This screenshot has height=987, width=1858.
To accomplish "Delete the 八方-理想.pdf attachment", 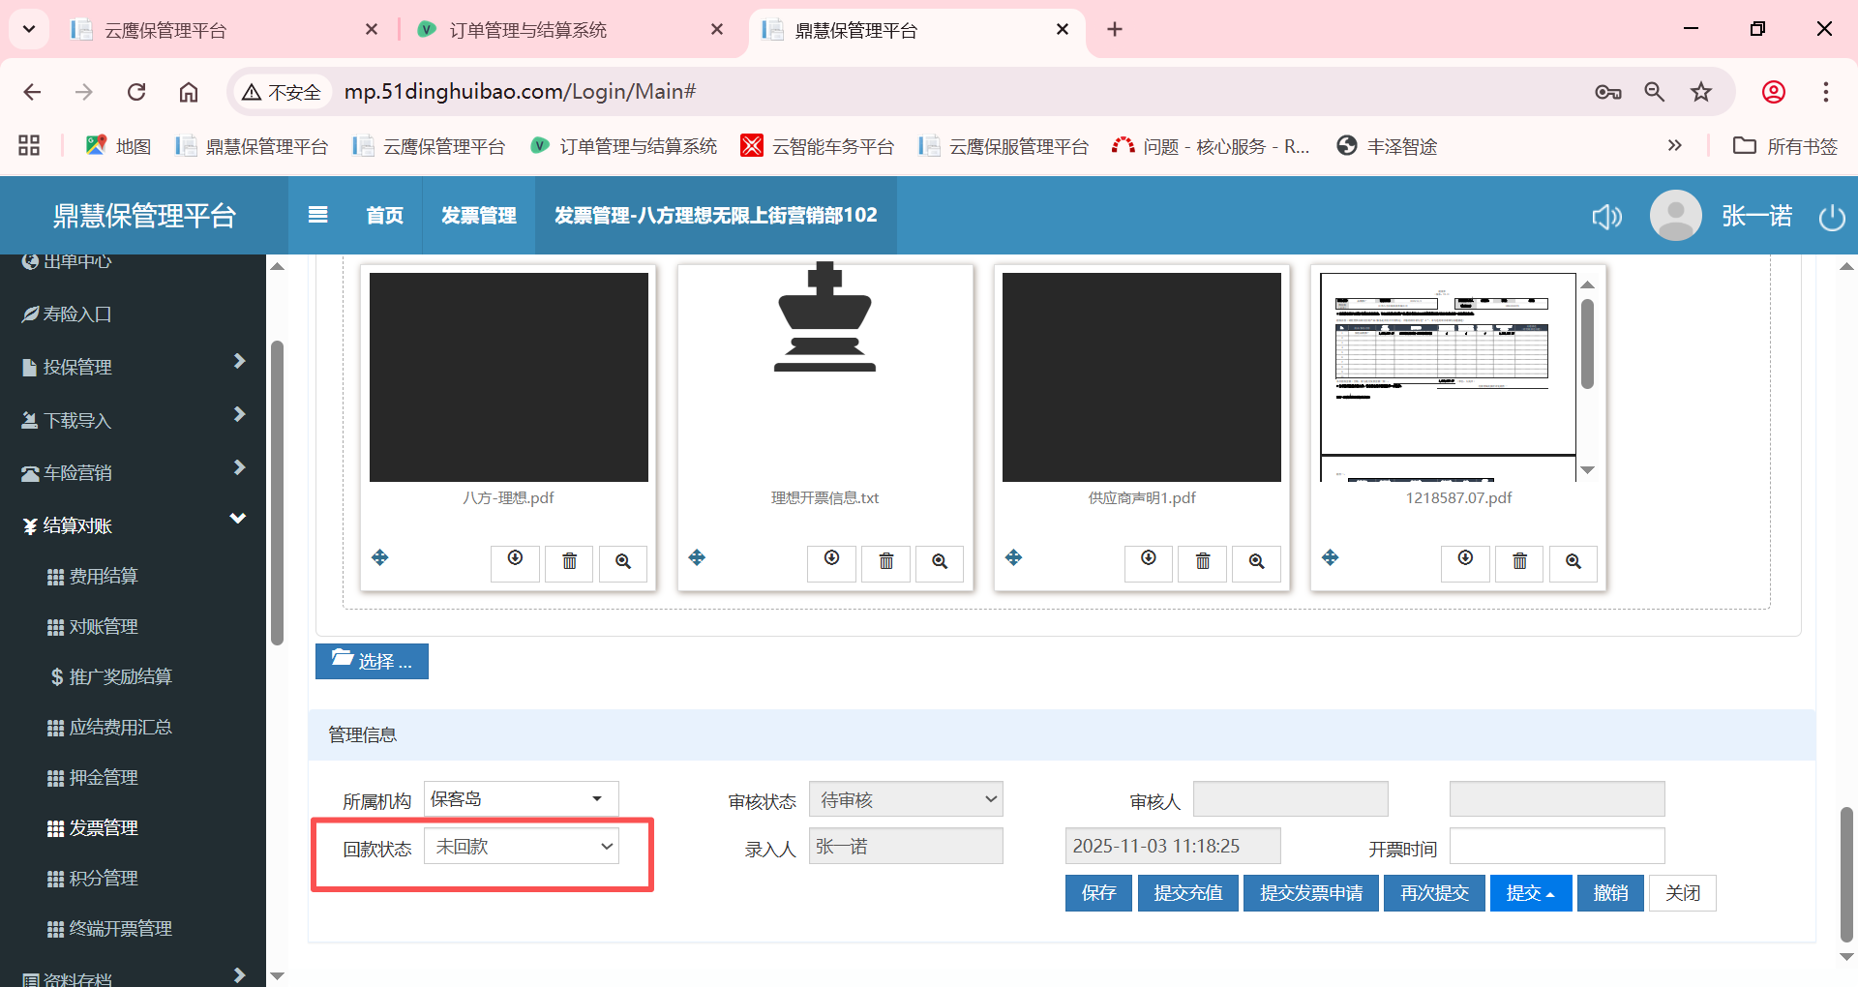I will point(569,562).
